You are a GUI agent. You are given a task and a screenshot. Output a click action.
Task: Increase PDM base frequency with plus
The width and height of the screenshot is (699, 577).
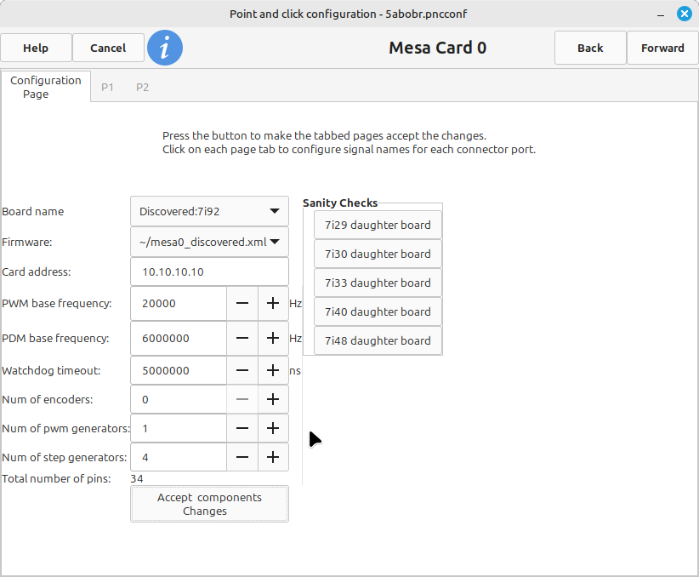(273, 338)
